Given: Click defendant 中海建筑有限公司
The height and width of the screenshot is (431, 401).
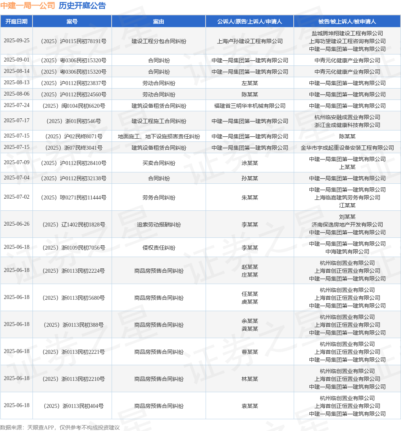Looking at the screenshot, I should click(347, 252).
